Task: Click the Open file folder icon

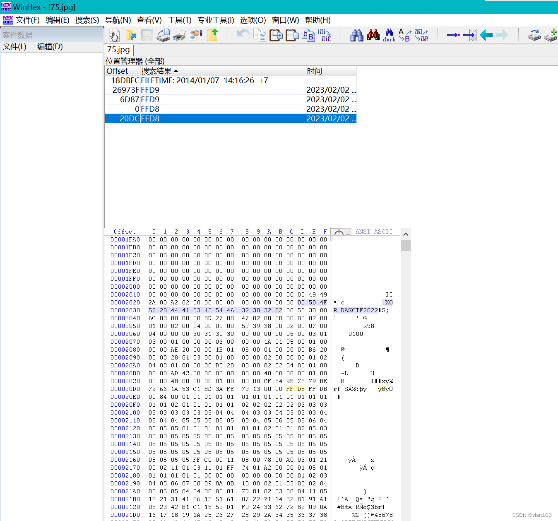Action: pyautogui.click(x=131, y=35)
